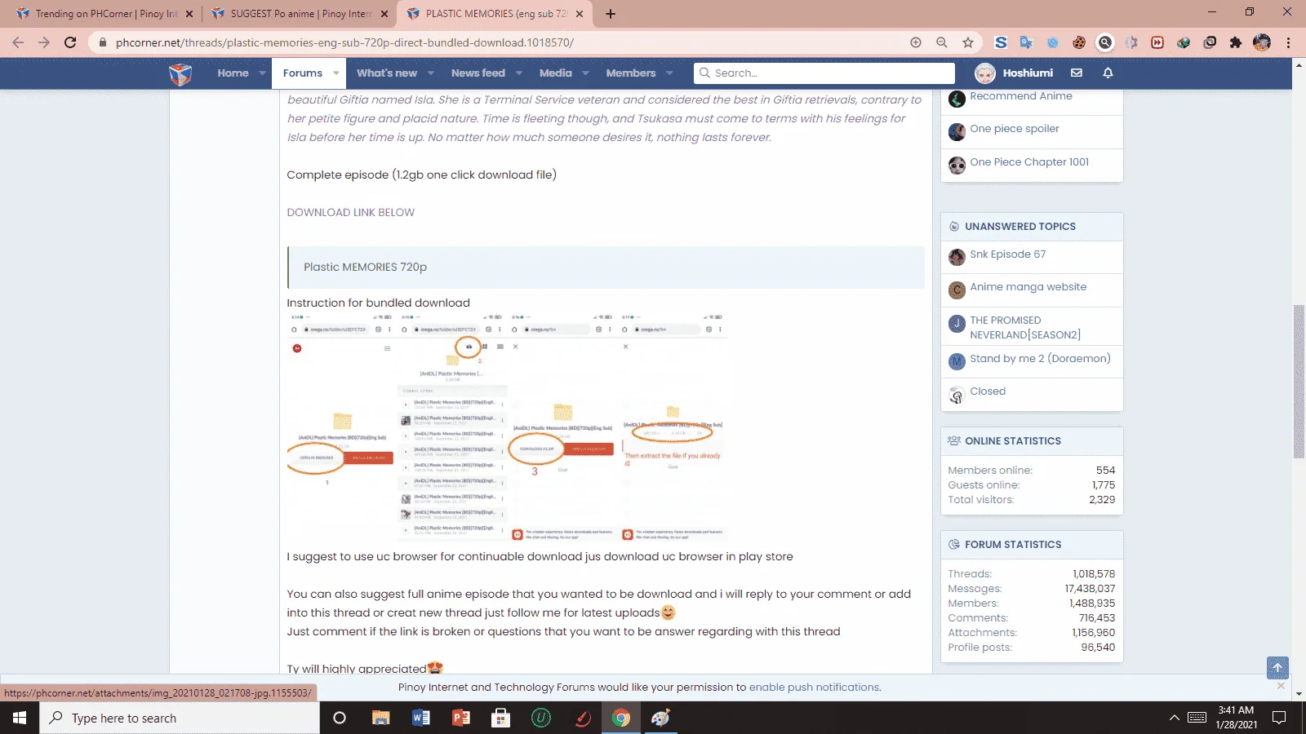The image size is (1306, 734).
Task: Click Hoshiumi username in navbar
Action: [1028, 73]
